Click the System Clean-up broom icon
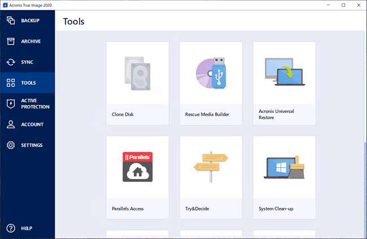 [285, 167]
